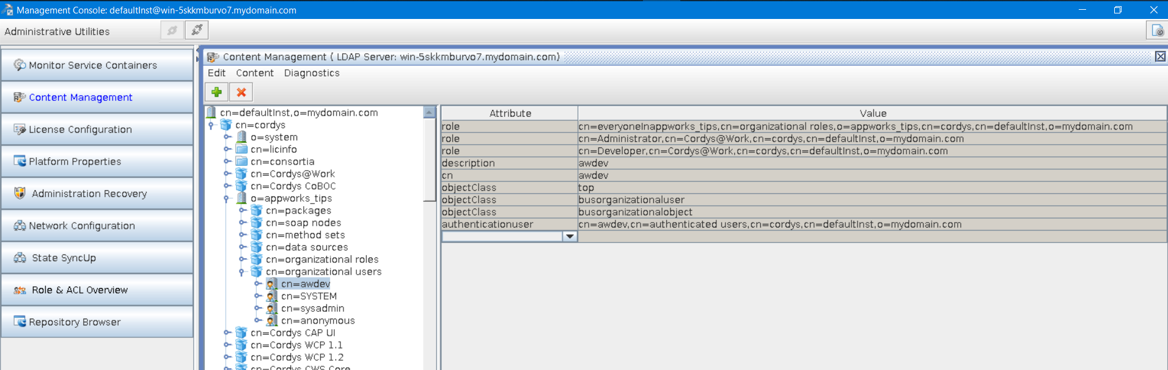Open the Edit menu
This screenshot has height=370, width=1168.
216,73
